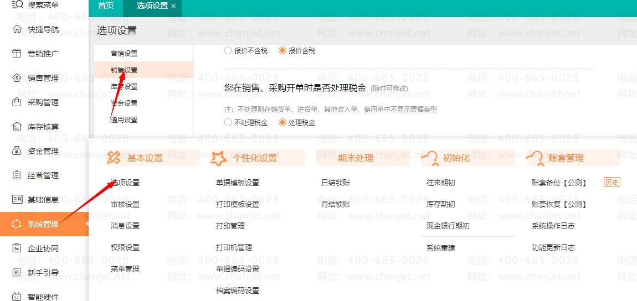Screen dimensions: 637x301
Task: Open the 审核设置 link
Action: 125,204
